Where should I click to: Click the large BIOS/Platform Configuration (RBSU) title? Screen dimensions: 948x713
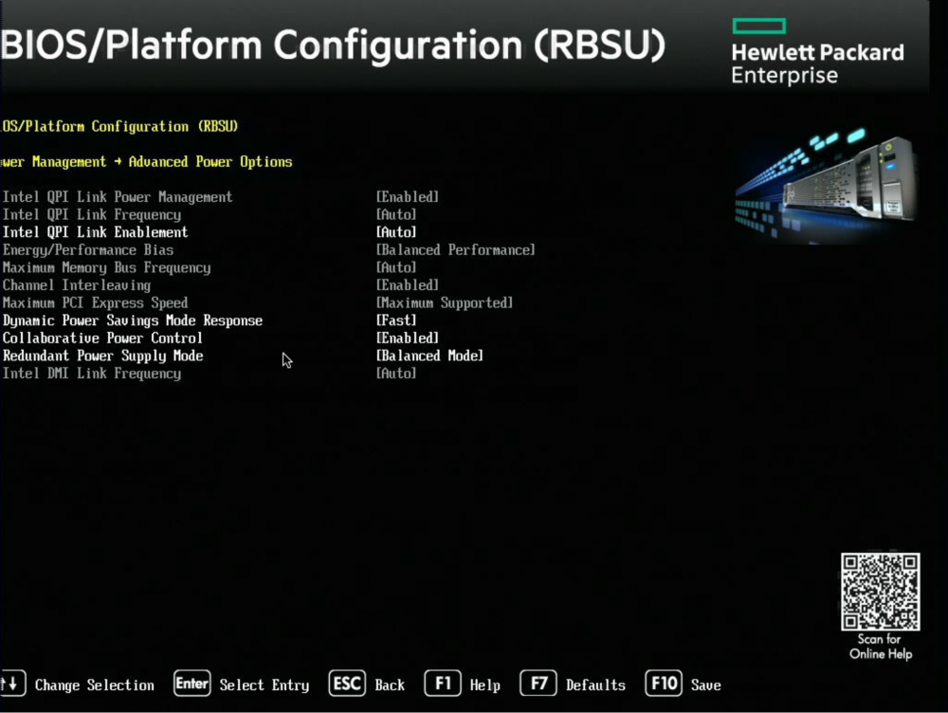333,46
